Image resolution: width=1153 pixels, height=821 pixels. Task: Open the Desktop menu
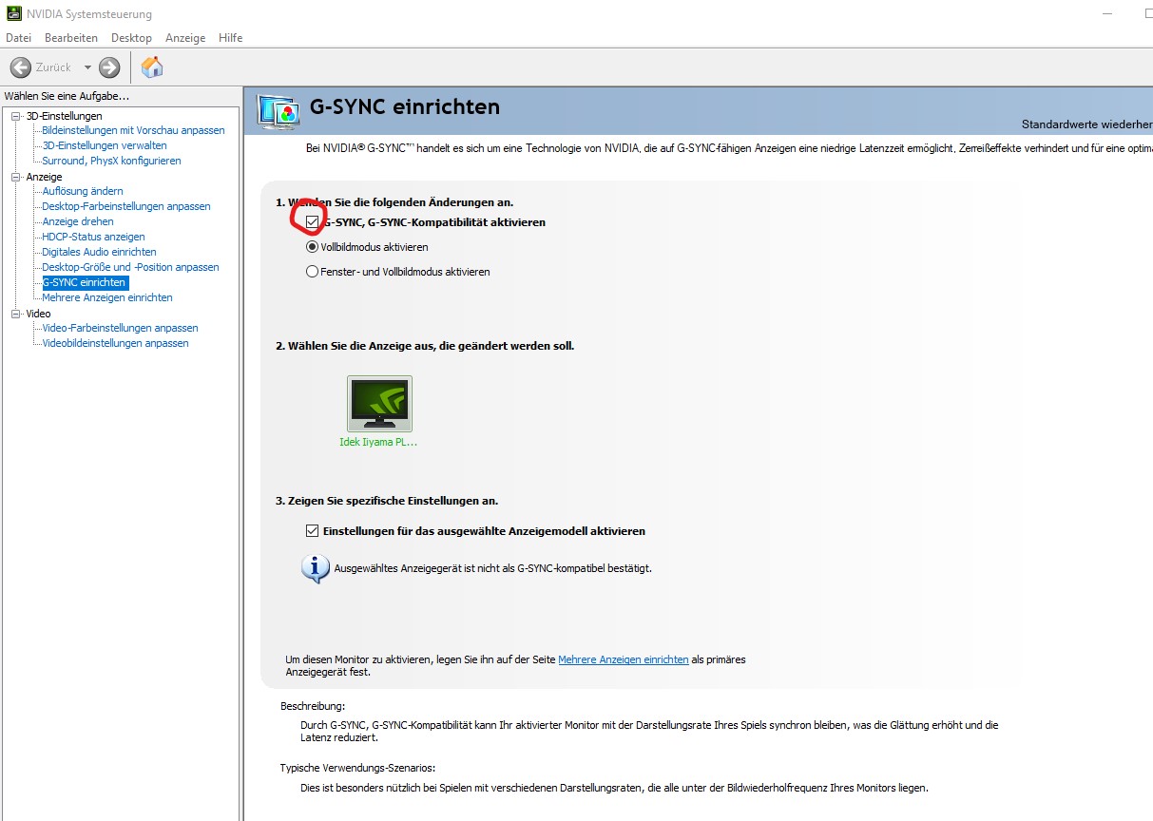(x=131, y=38)
